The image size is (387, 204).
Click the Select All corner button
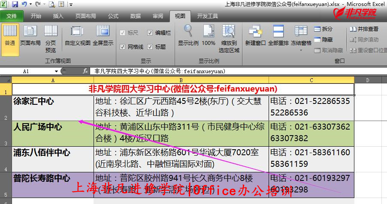pyautogui.click(x=6, y=80)
